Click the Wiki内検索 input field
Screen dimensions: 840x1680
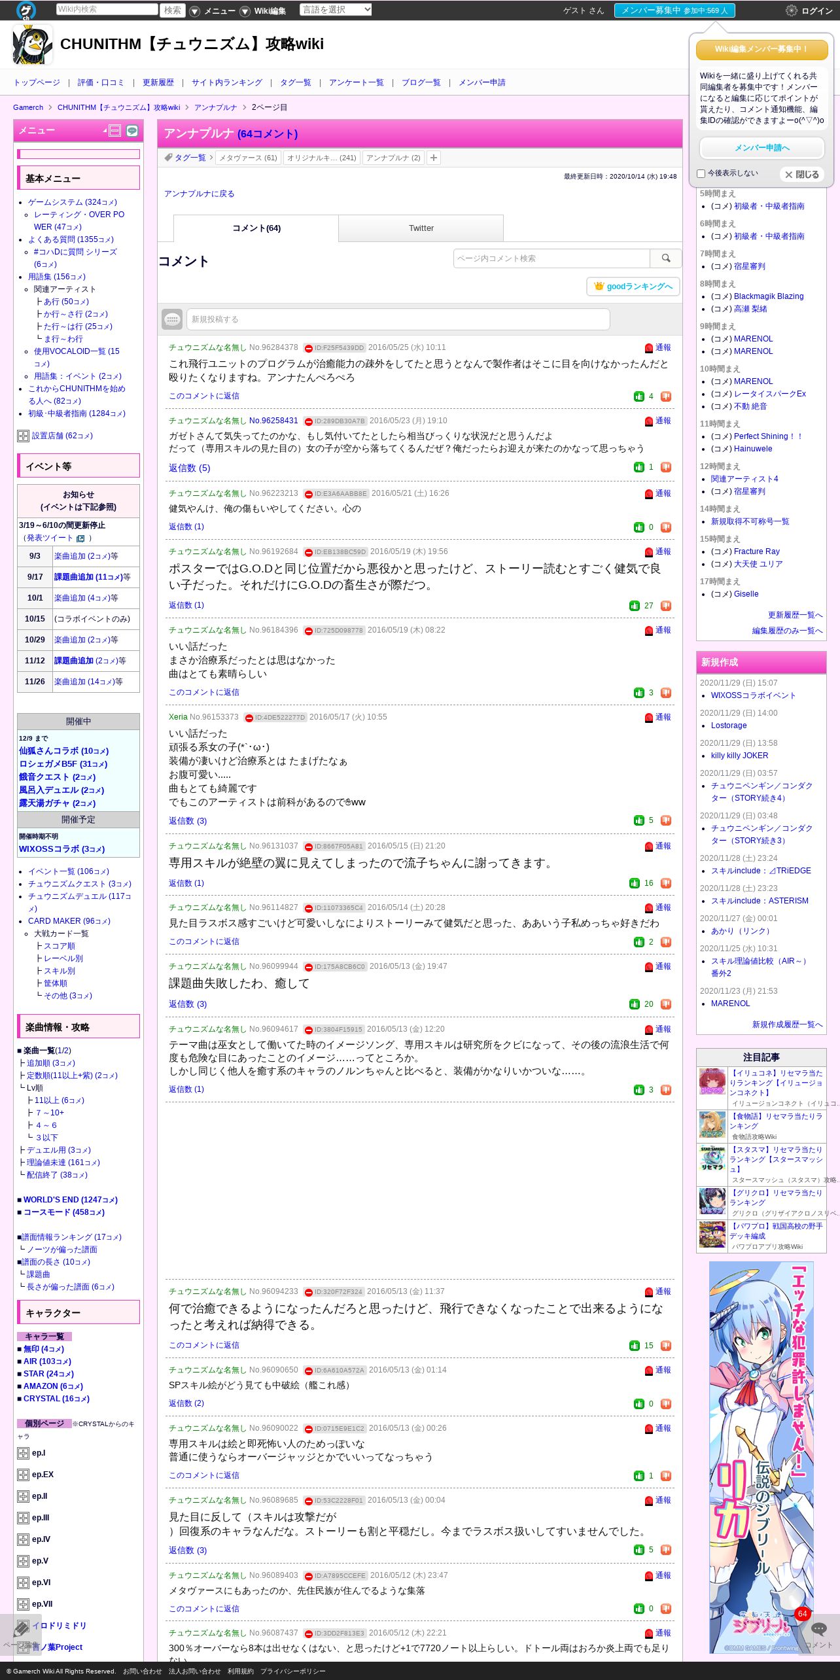pyautogui.click(x=107, y=9)
